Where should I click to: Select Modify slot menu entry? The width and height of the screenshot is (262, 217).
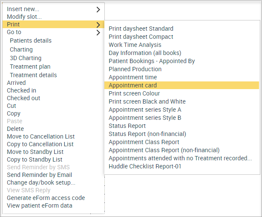click(24, 17)
